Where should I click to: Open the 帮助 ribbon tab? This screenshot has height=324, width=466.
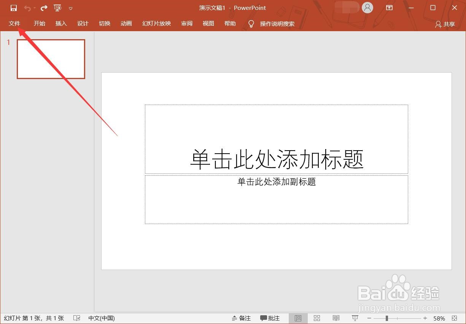pos(230,24)
